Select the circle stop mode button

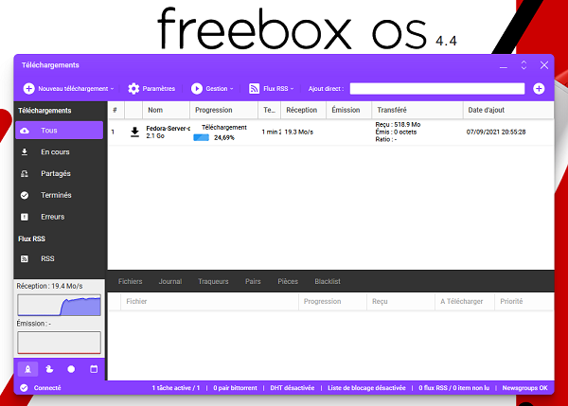[71, 369]
